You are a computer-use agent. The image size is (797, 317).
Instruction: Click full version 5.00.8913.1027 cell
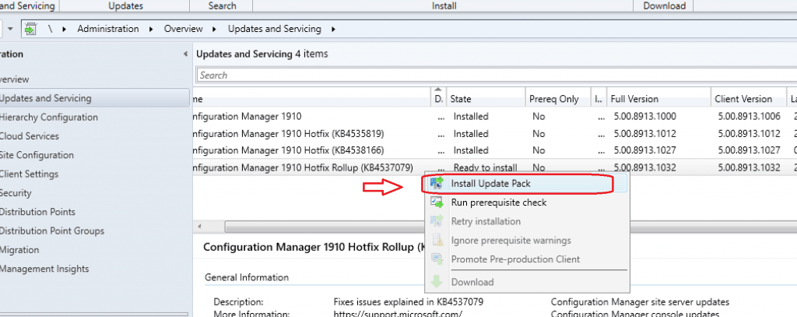pos(645,150)
